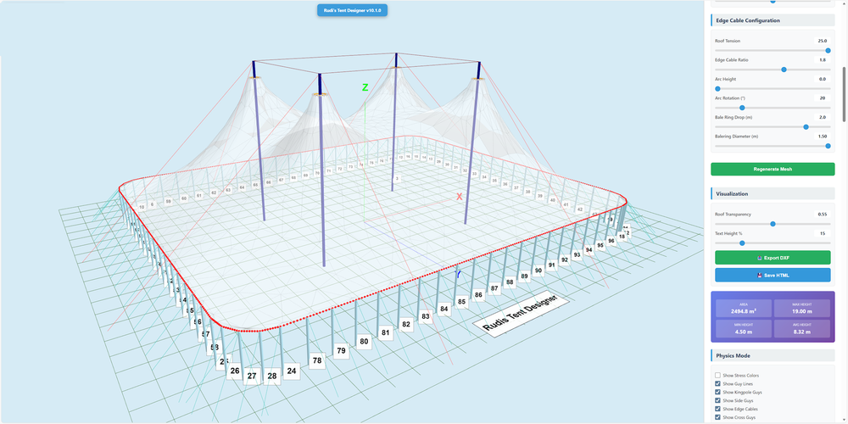Click stake label 28 in the viewport
The image size is (848, 424).
point(272,376)
